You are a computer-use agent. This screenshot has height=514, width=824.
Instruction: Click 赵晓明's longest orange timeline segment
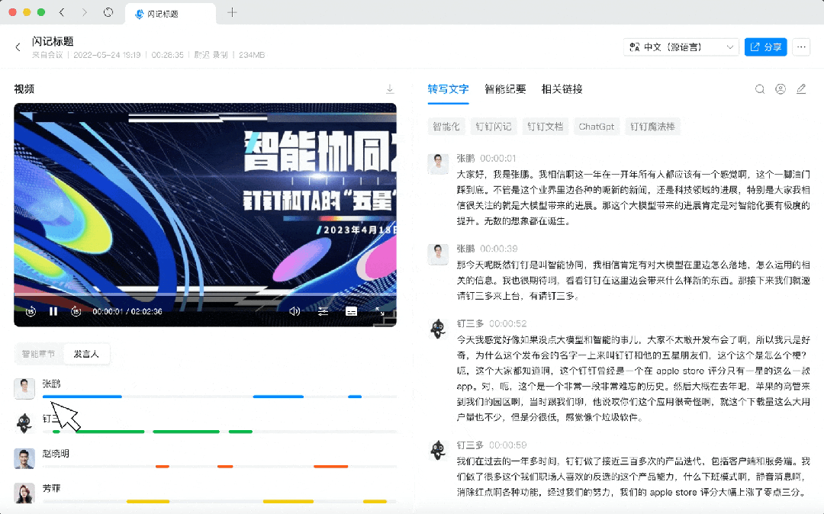331,466
